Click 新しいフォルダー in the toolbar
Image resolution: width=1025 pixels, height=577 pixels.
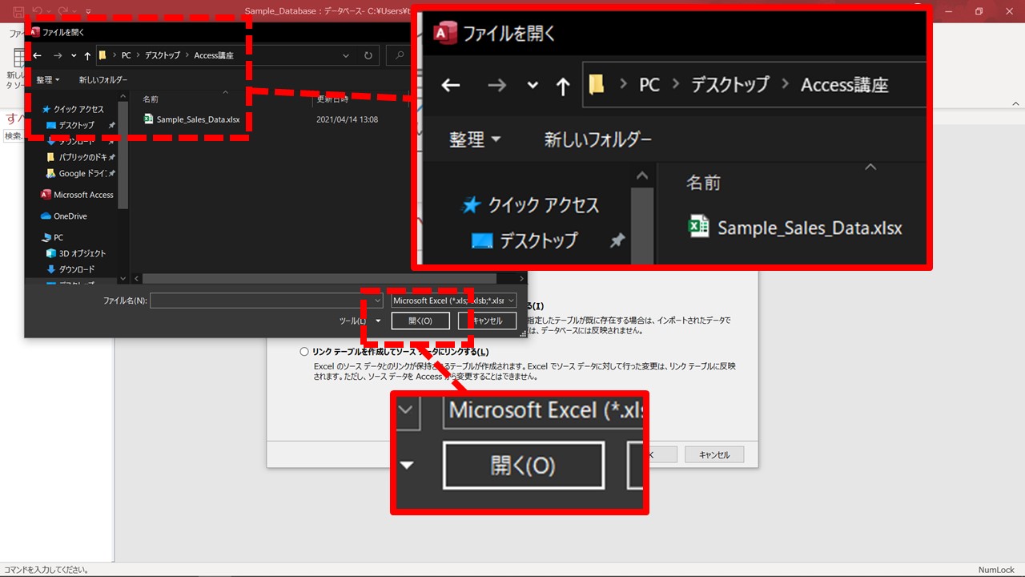102,80
